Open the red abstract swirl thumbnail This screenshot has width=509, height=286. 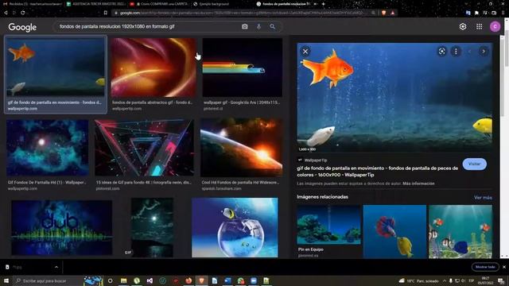pos(153,68)
